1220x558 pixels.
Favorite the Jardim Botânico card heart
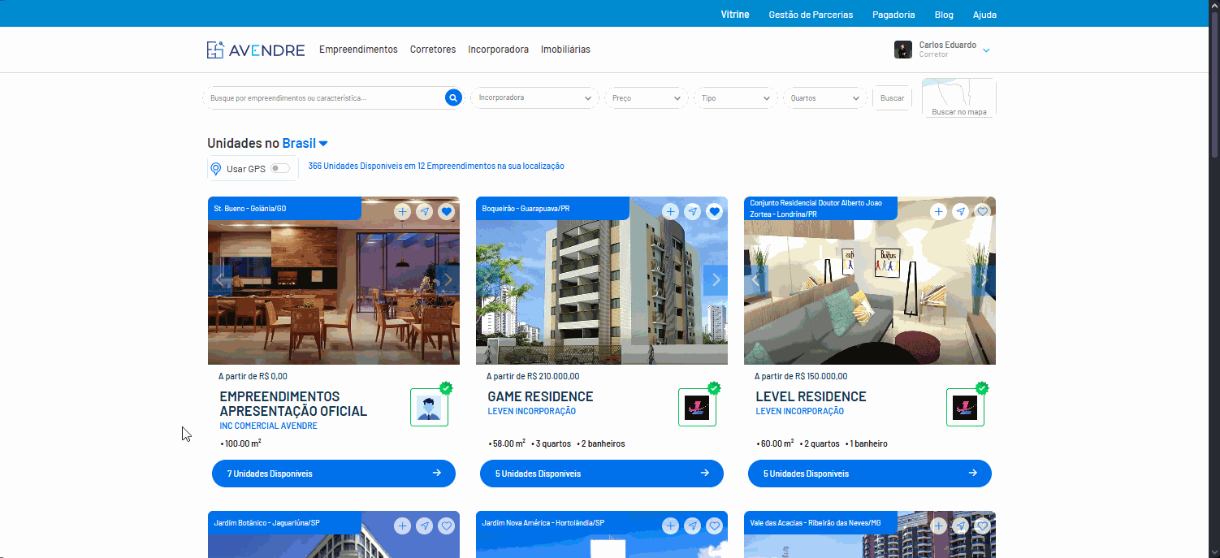446,526
